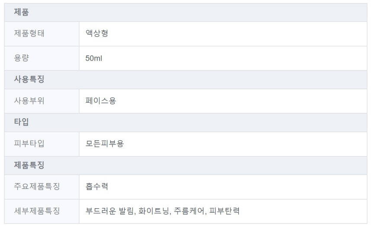The height and width of the screenshot is (229, 372).
Task: Click the 모든피부용 value text
Action: 105,144
